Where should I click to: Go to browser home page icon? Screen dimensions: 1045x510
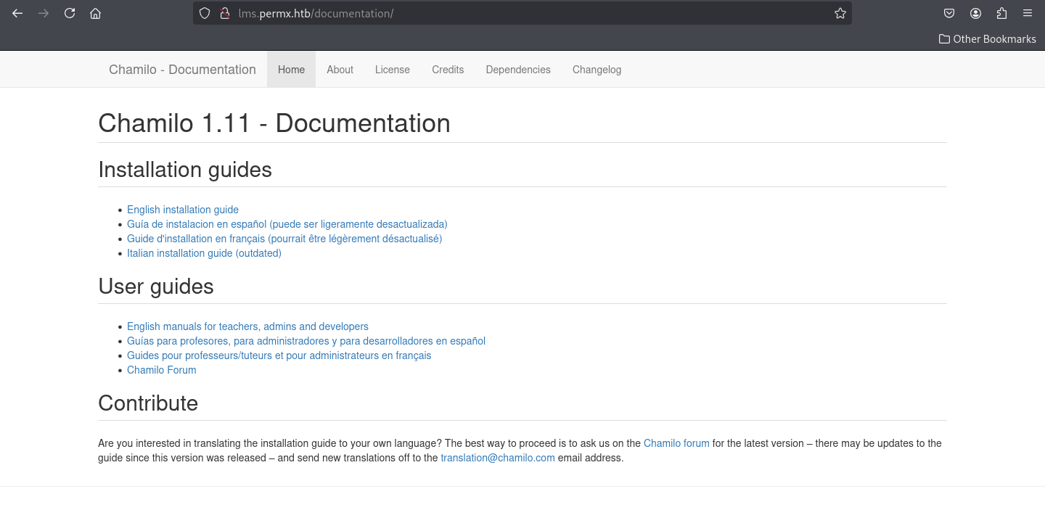[x=95, y=13]
